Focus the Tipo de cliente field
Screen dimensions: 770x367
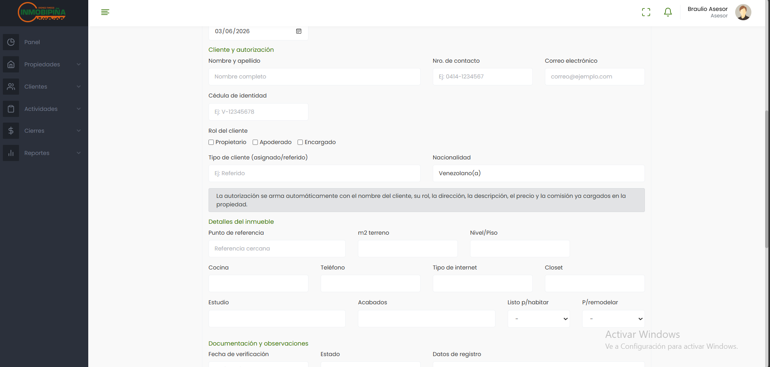point(315,173)
